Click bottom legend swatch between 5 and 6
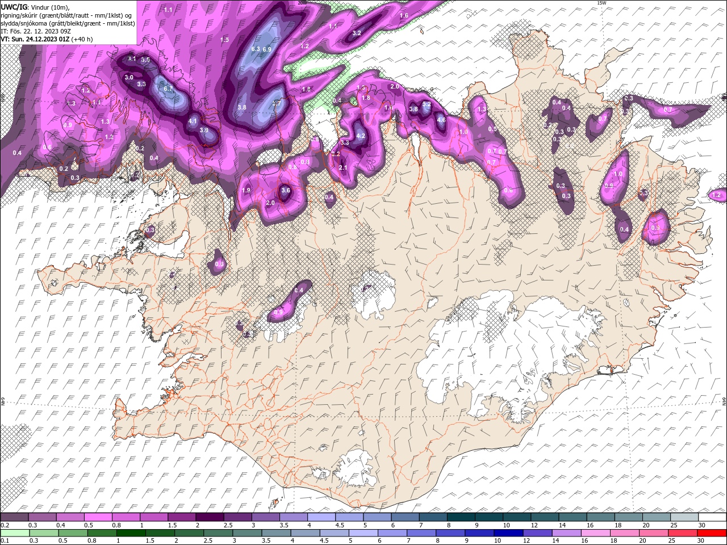727x545 pixels. coord(362,533)
